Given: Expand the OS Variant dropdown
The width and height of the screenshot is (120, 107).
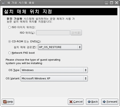Looking at the screenshot, I should [x=54, y=78].
